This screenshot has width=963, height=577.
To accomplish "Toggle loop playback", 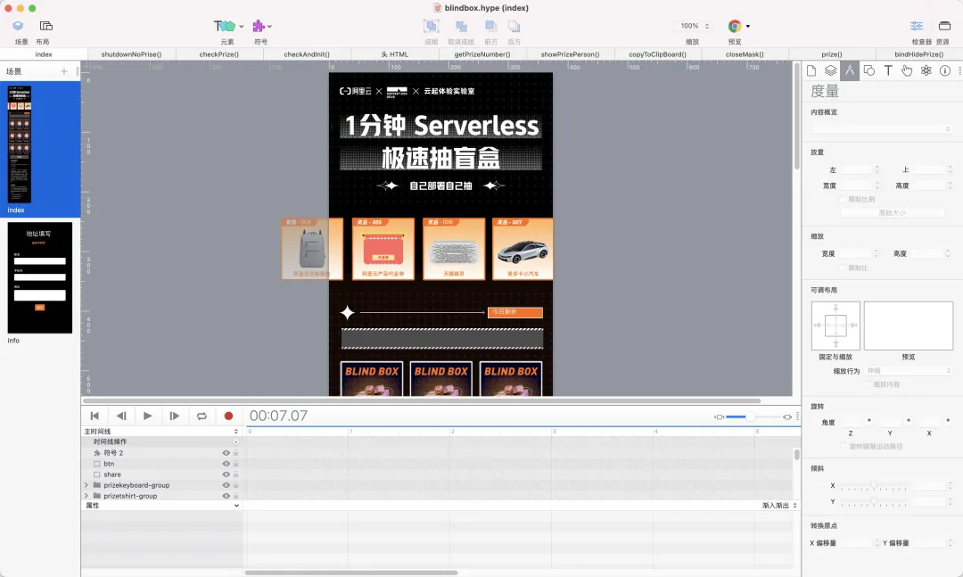I will click(202, 416).
